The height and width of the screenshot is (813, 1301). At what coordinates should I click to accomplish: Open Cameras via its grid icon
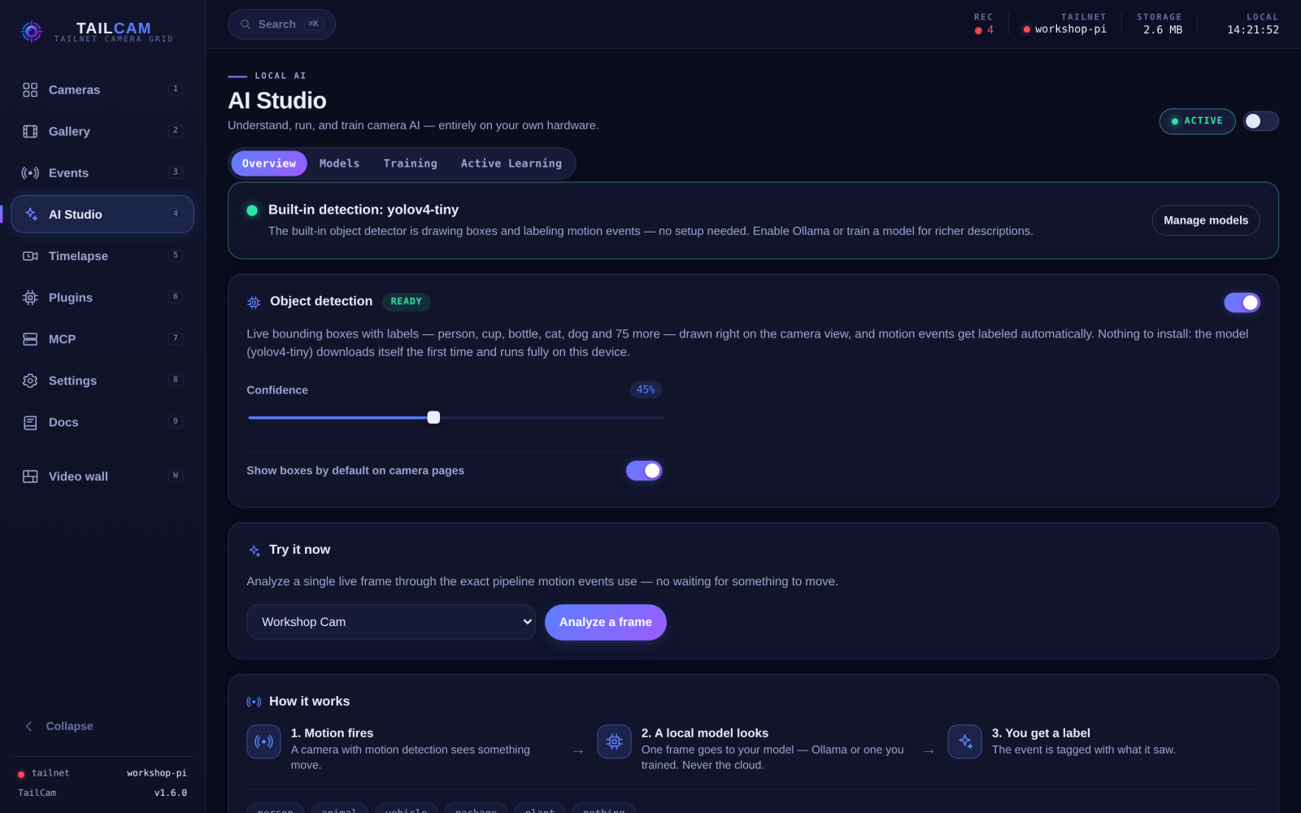tap(30, 89)
